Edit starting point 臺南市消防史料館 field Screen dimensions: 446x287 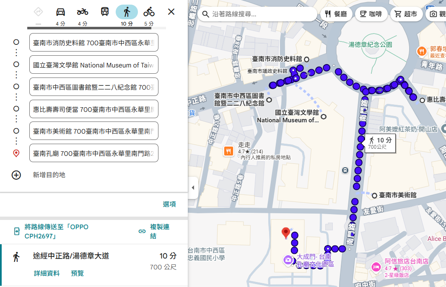(93, 43)
